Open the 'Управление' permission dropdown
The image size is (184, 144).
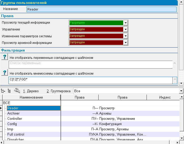[x=126, y=29]
